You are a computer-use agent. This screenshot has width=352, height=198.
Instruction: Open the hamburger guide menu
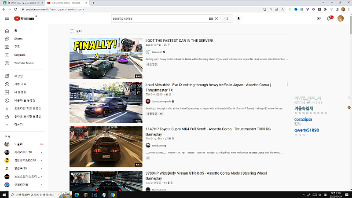7,18
